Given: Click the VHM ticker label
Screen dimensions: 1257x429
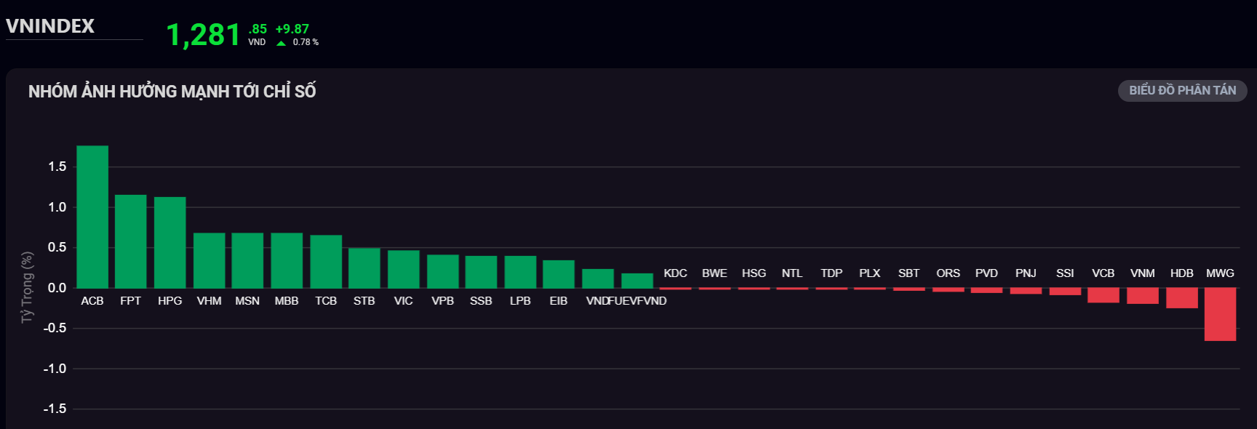Looking at the screenshot, I should (209, 301).
